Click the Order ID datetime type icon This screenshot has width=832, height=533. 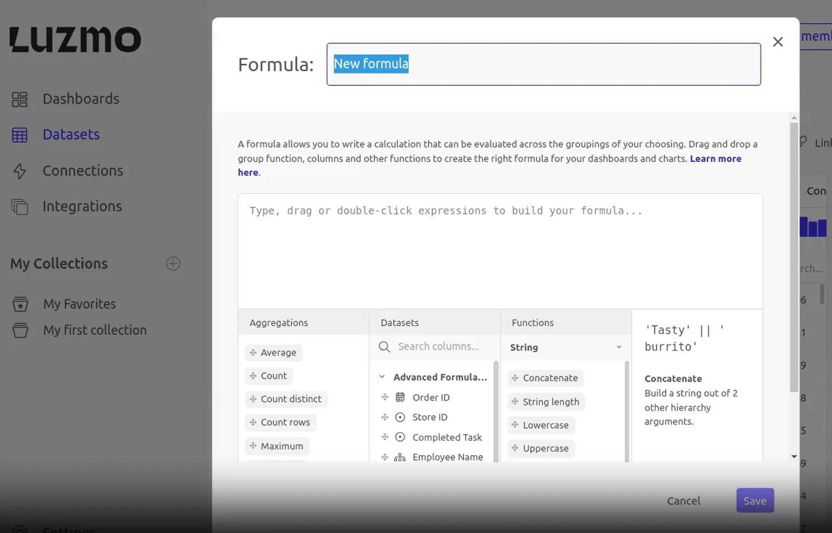(400, 397)
